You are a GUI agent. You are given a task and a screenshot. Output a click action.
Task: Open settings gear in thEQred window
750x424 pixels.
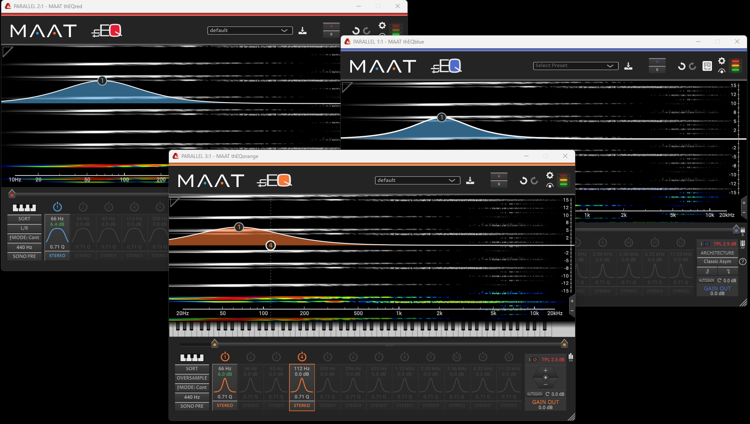(382, 26)
